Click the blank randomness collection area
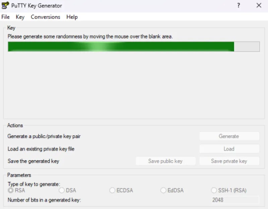The height and width of the screenshot is (209, 268). pyautogui.click(x=134, y=84)
